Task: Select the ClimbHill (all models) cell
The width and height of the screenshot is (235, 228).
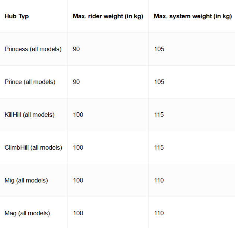Action: click(x=33, y=147)
